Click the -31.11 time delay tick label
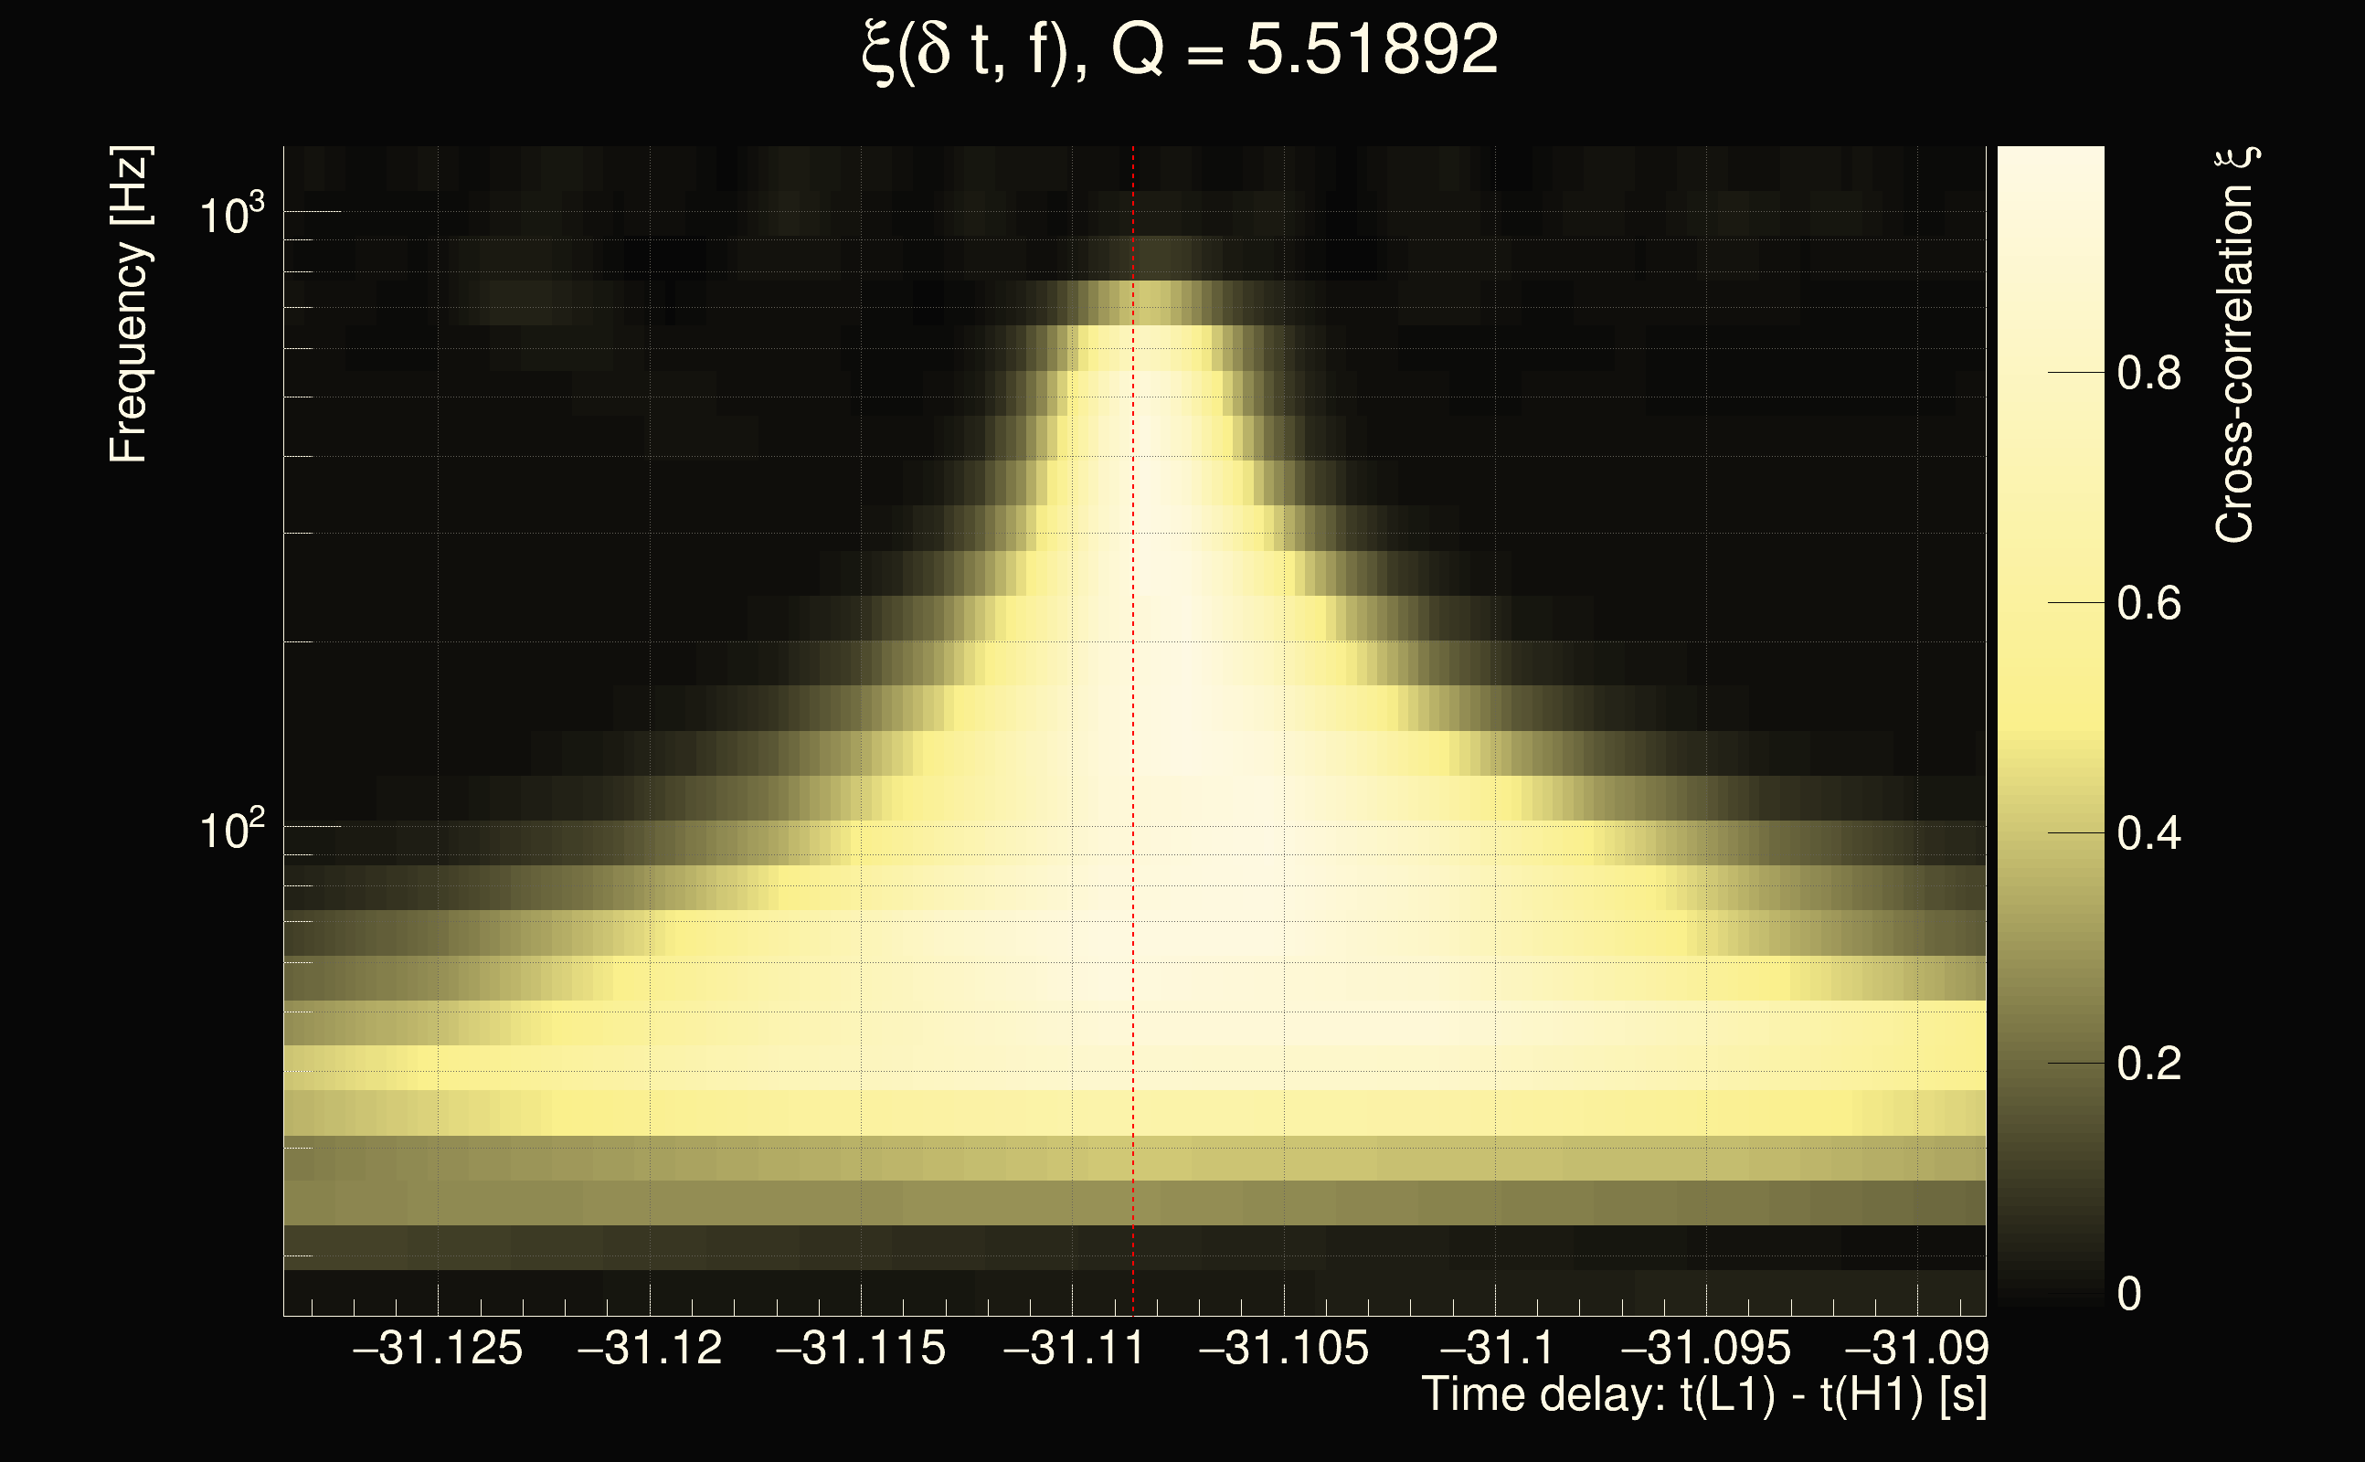This screenshot has height=1462, width=2365. coord(1073,1348)
